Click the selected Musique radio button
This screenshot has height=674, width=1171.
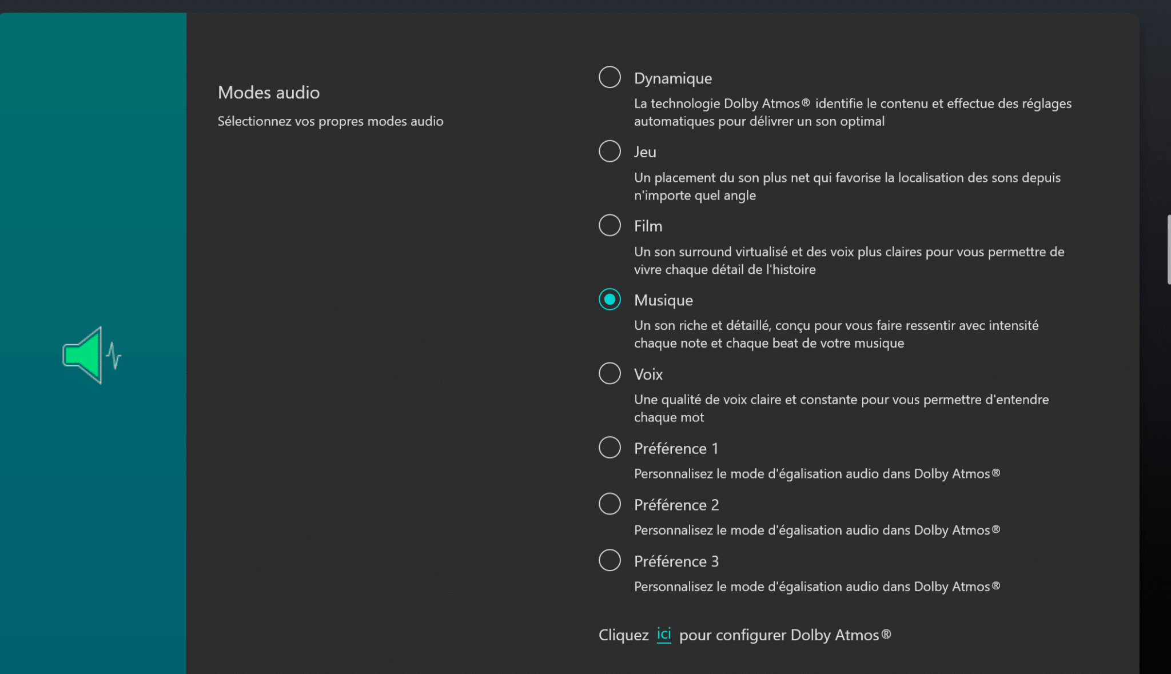610,300
